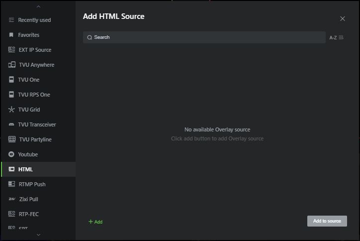Click the TVU RPS One icon
Viewport: 360px width, 241px height.
coord(11,95)
